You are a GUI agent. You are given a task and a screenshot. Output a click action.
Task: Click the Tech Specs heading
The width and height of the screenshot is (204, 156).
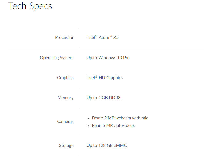[30, 6]
